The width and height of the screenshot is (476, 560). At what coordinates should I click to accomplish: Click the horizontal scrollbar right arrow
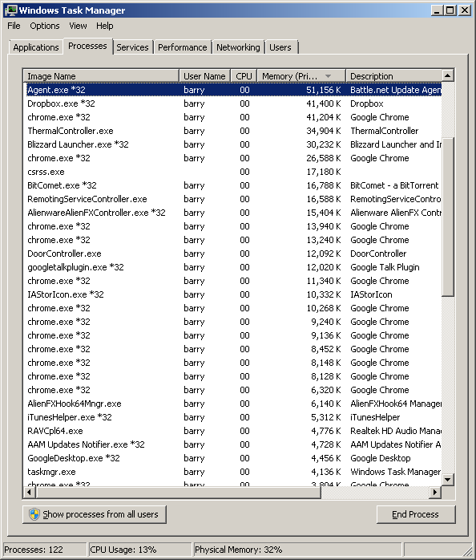(435, 493)
